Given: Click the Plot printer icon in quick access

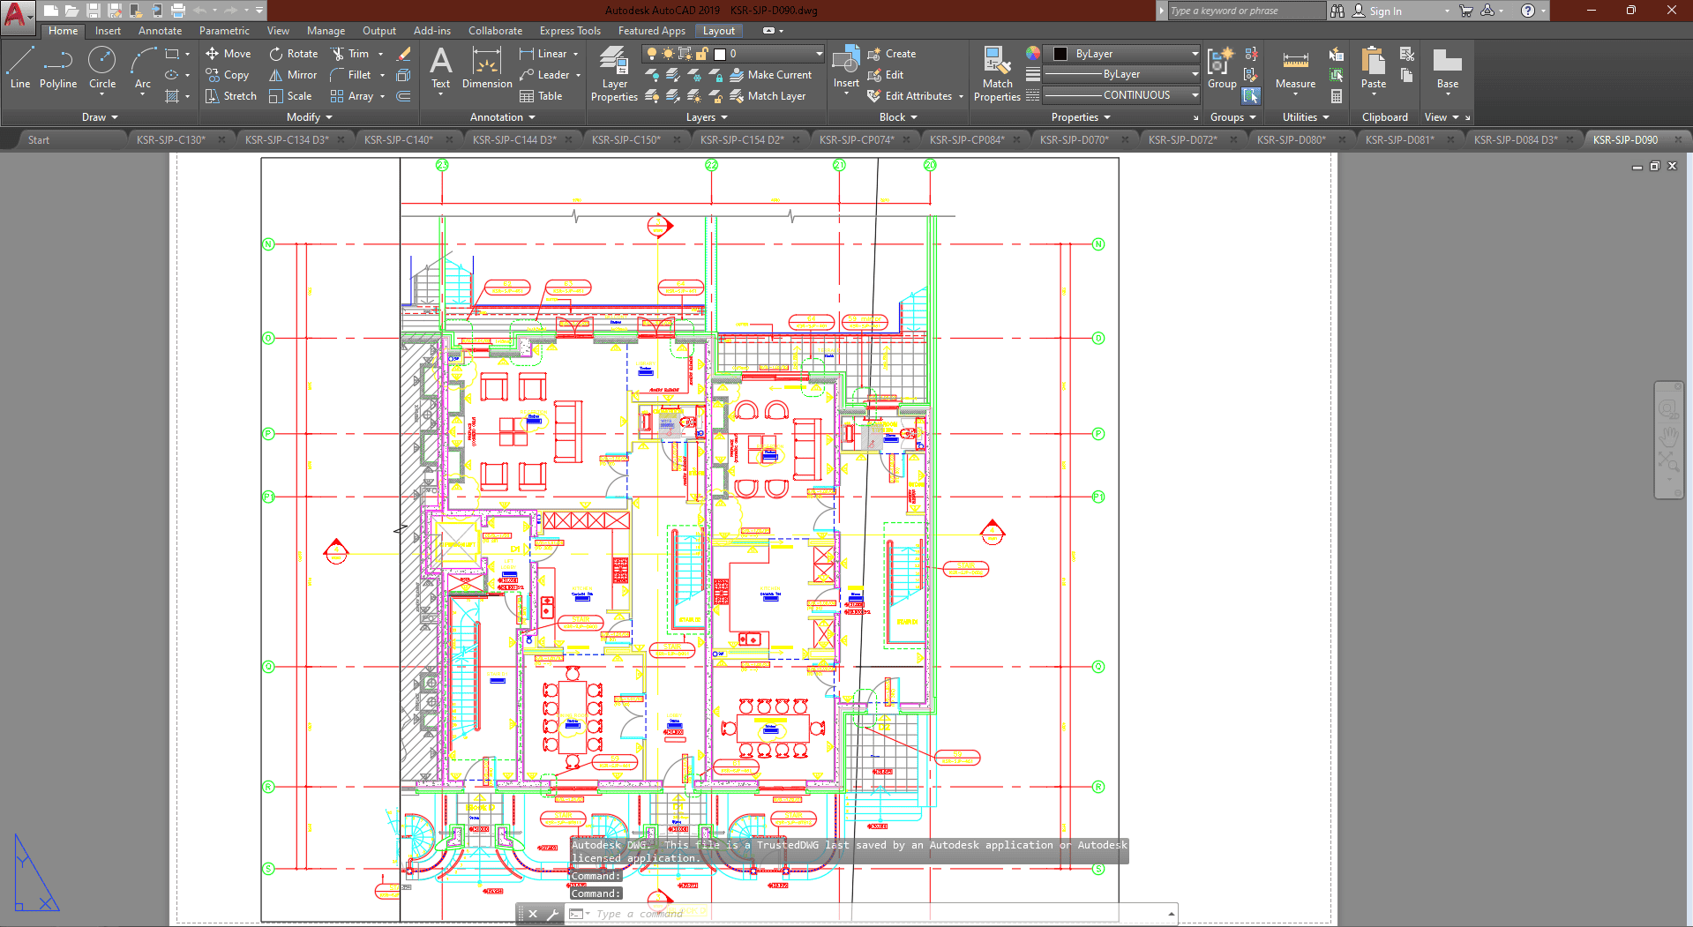Looking at the screenshot, I should point(177,11).
